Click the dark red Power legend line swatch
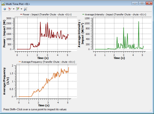154x114 pixels. tap(21, 14)
